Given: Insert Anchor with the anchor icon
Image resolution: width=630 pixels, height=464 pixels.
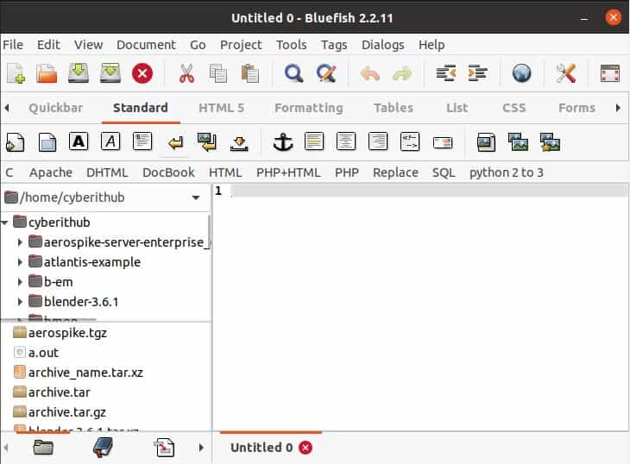Looking at the screenshot, I should point(283,142).
